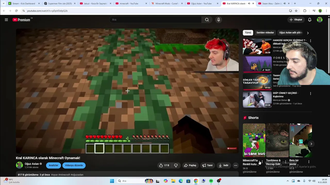The width and height of the screenshot is (330, 185).
Task: Like the video with thumbs up
Action: point(164,165)
